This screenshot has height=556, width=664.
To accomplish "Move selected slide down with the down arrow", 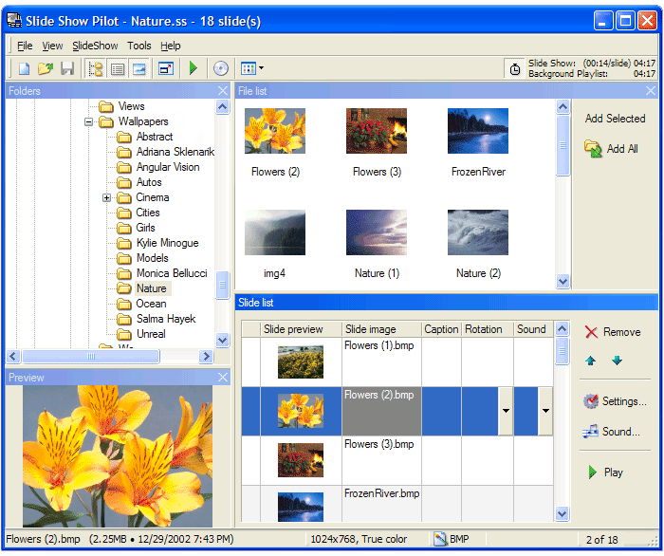I will pyautogui.click(x=617, y=361).
